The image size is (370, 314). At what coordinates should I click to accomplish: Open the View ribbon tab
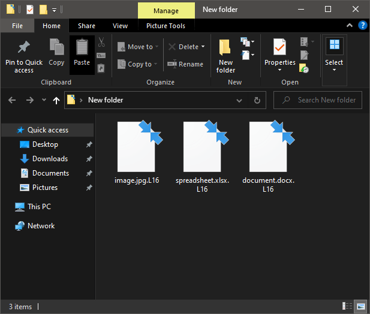coord(120,26)
